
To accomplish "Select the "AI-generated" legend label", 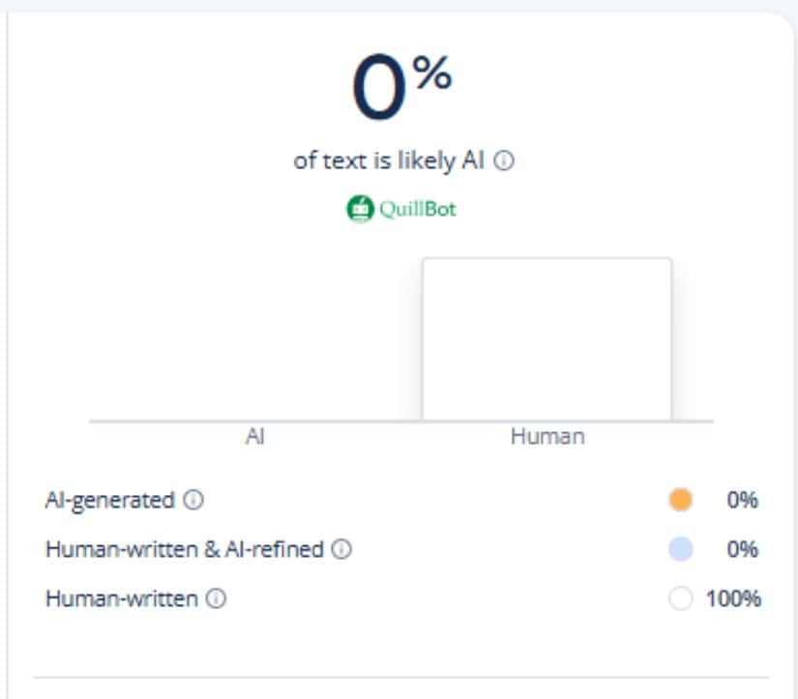I will (110, 501).
